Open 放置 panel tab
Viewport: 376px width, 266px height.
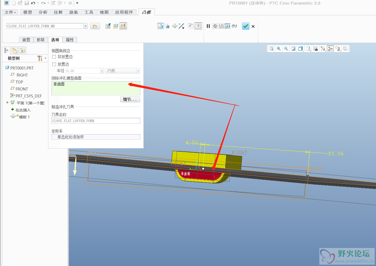[x=26, y=40]
